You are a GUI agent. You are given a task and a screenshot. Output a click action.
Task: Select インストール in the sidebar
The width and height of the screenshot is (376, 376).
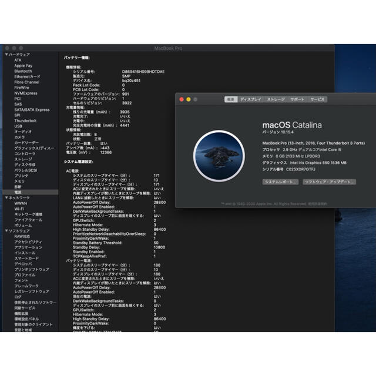coord(25,253)
